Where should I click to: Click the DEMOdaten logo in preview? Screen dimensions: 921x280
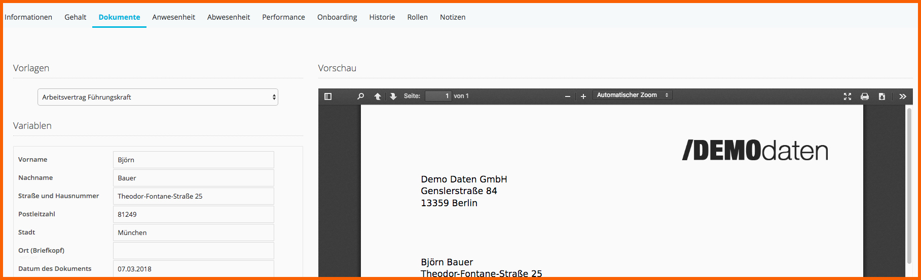click(755, 151)
